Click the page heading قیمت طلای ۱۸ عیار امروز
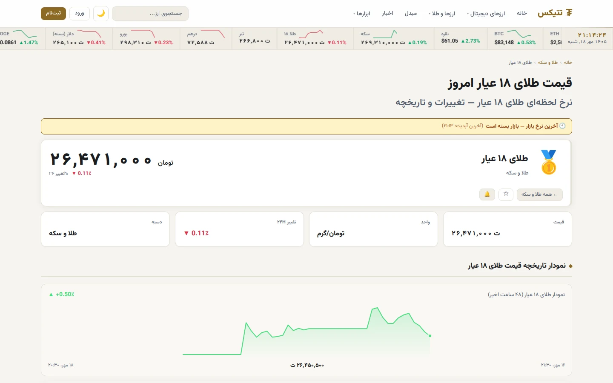This screenshot has width=613, height=383. pos(510,83)
